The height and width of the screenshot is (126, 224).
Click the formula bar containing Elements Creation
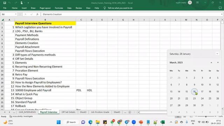131,14
